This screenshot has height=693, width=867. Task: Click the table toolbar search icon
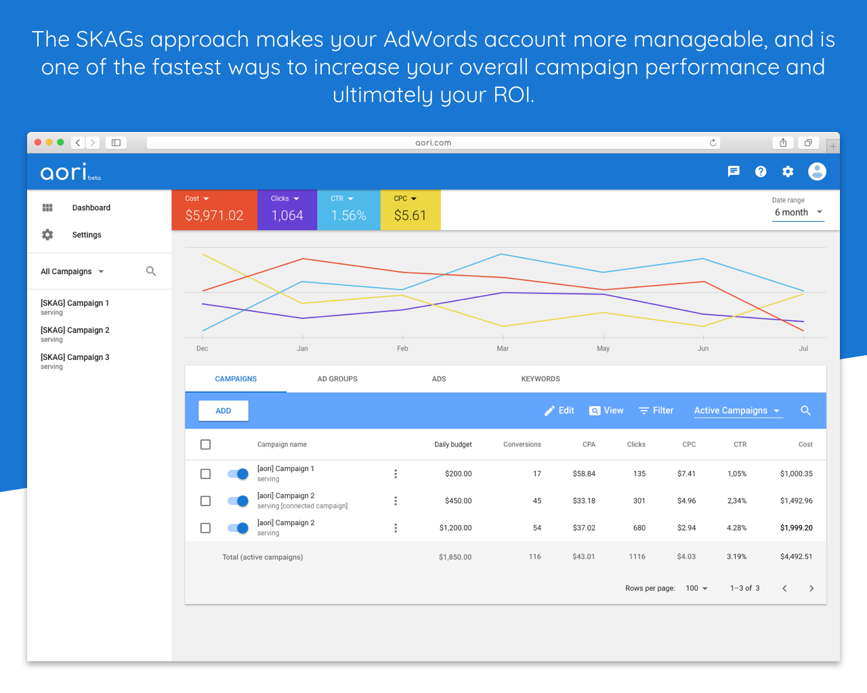(x=805, y=411)
